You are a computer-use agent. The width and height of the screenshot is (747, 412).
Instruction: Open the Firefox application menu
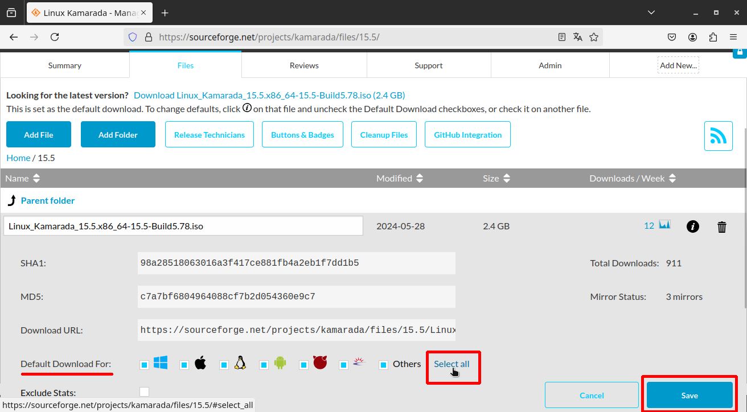pos(733,37)
